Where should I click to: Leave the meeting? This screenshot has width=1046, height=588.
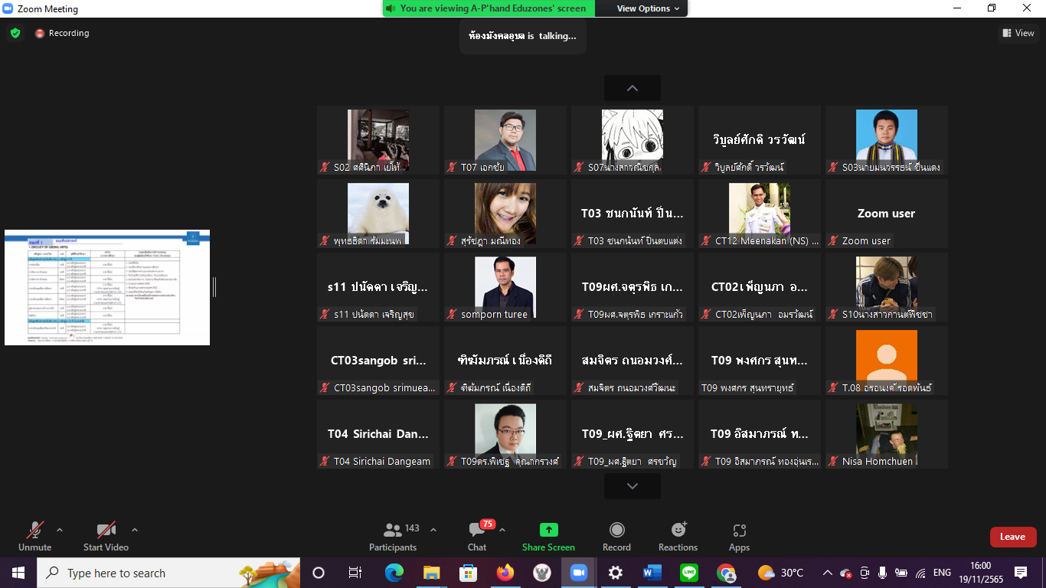1012,537
